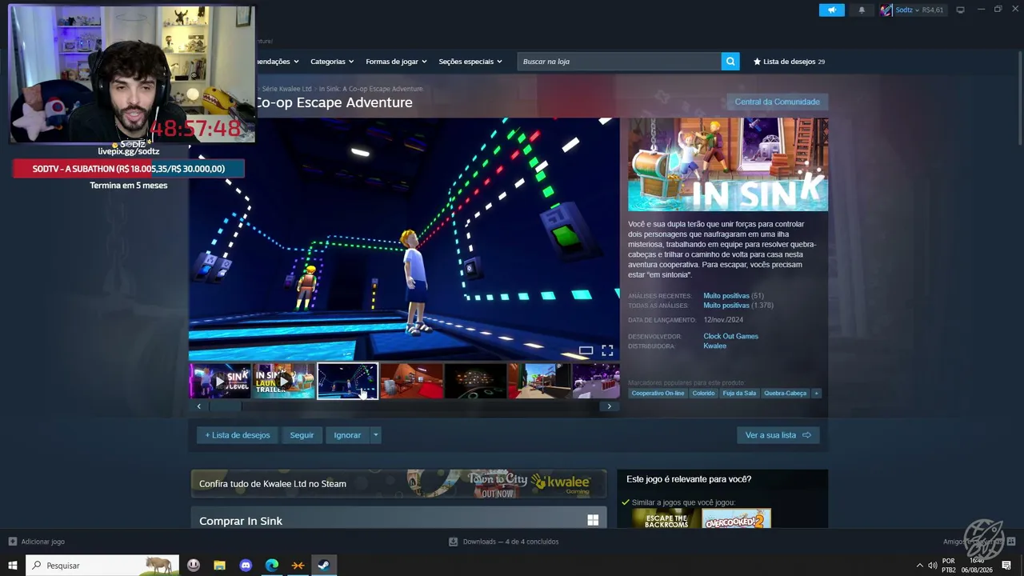
Task: Click the Windows platform icon beside Comprar In Sink
Action: click(593, 521)
